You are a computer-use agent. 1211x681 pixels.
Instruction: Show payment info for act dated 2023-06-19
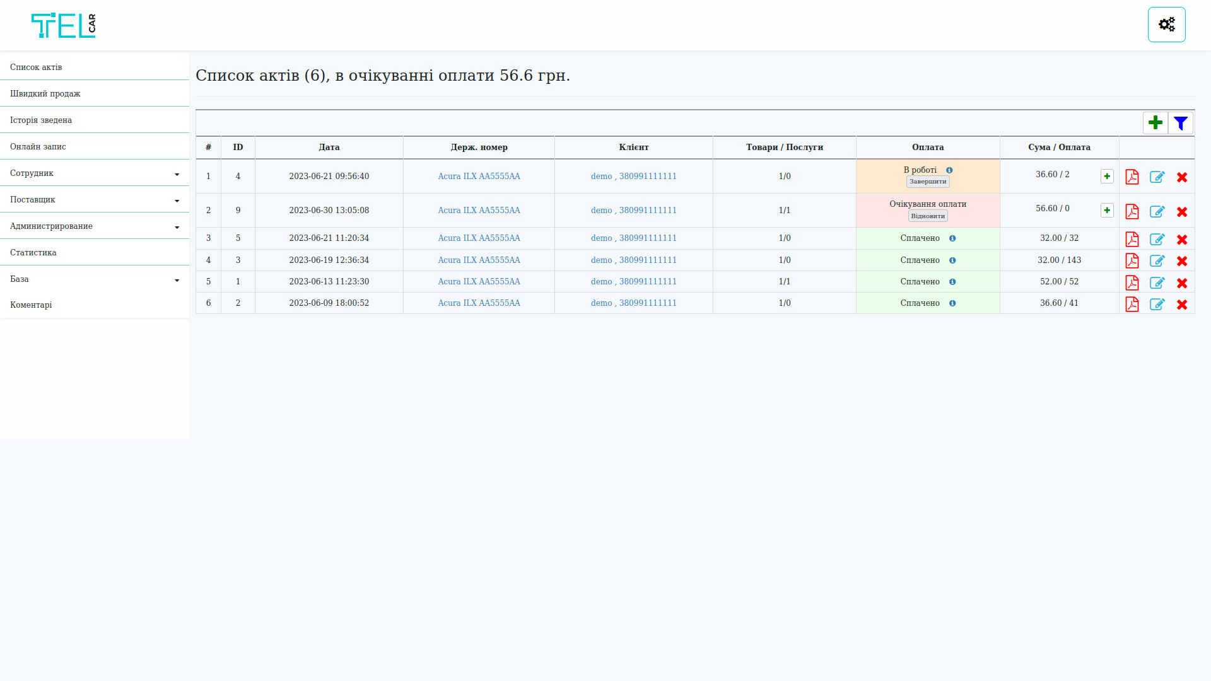click(952, 260)
